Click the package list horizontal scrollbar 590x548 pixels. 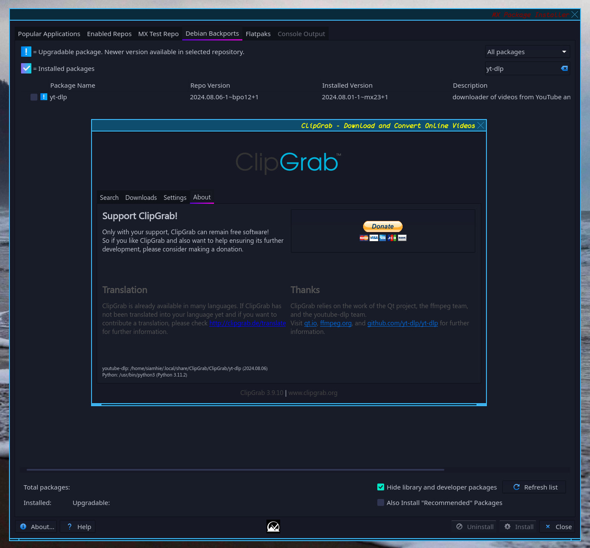click(235, 470)
